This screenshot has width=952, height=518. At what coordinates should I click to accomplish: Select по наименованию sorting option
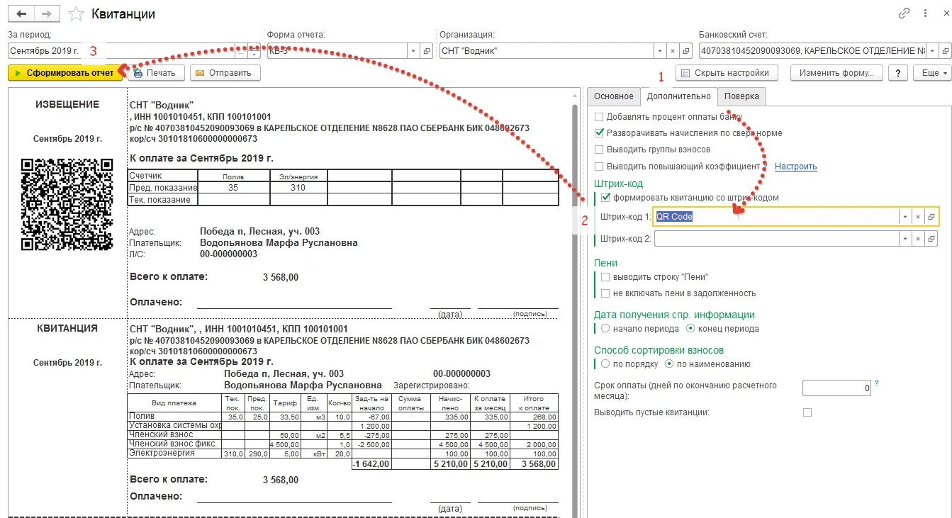click(x=669, y=364)
